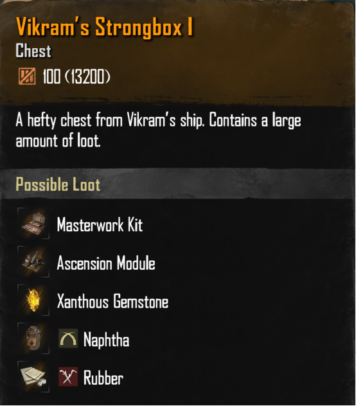Click the orange cargo weight crate icon

[27, 76]
